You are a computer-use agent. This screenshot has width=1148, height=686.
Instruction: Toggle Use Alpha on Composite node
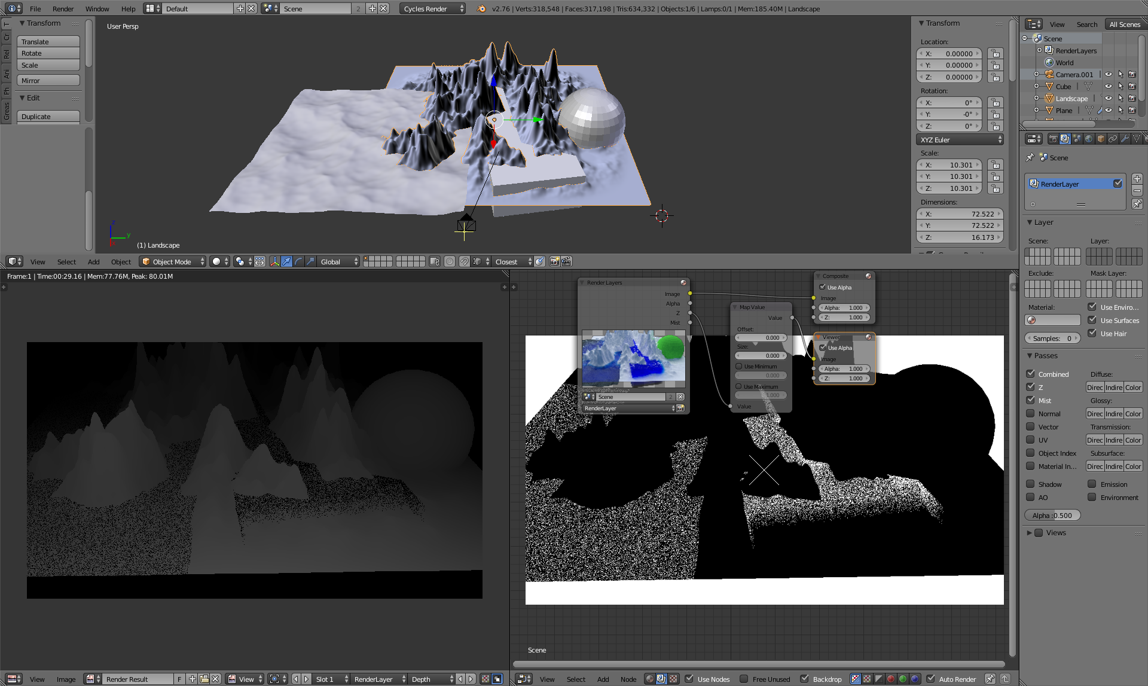click(x=823, y=287)
